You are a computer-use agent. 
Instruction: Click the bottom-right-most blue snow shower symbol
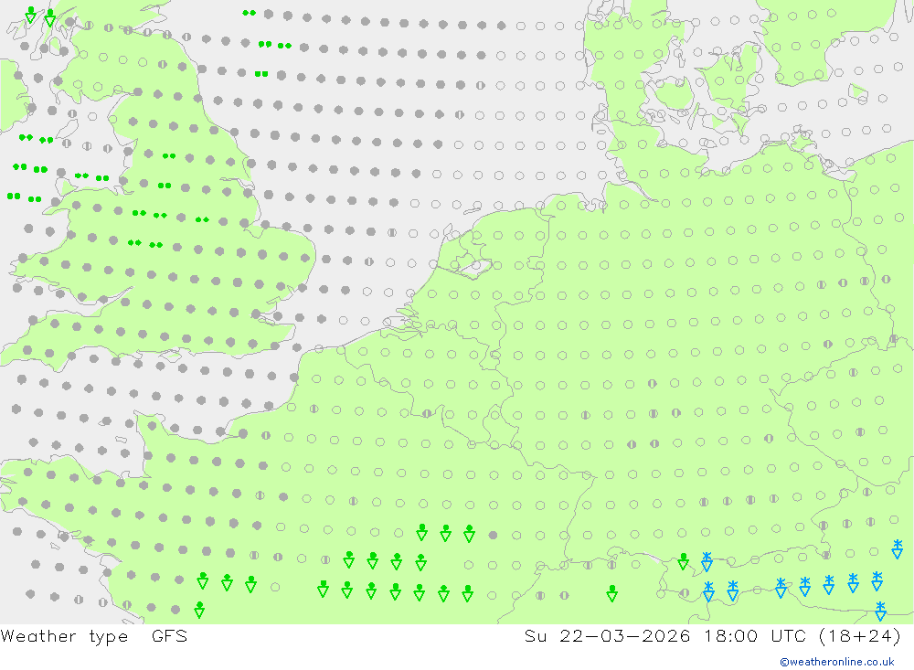[880, 612]
